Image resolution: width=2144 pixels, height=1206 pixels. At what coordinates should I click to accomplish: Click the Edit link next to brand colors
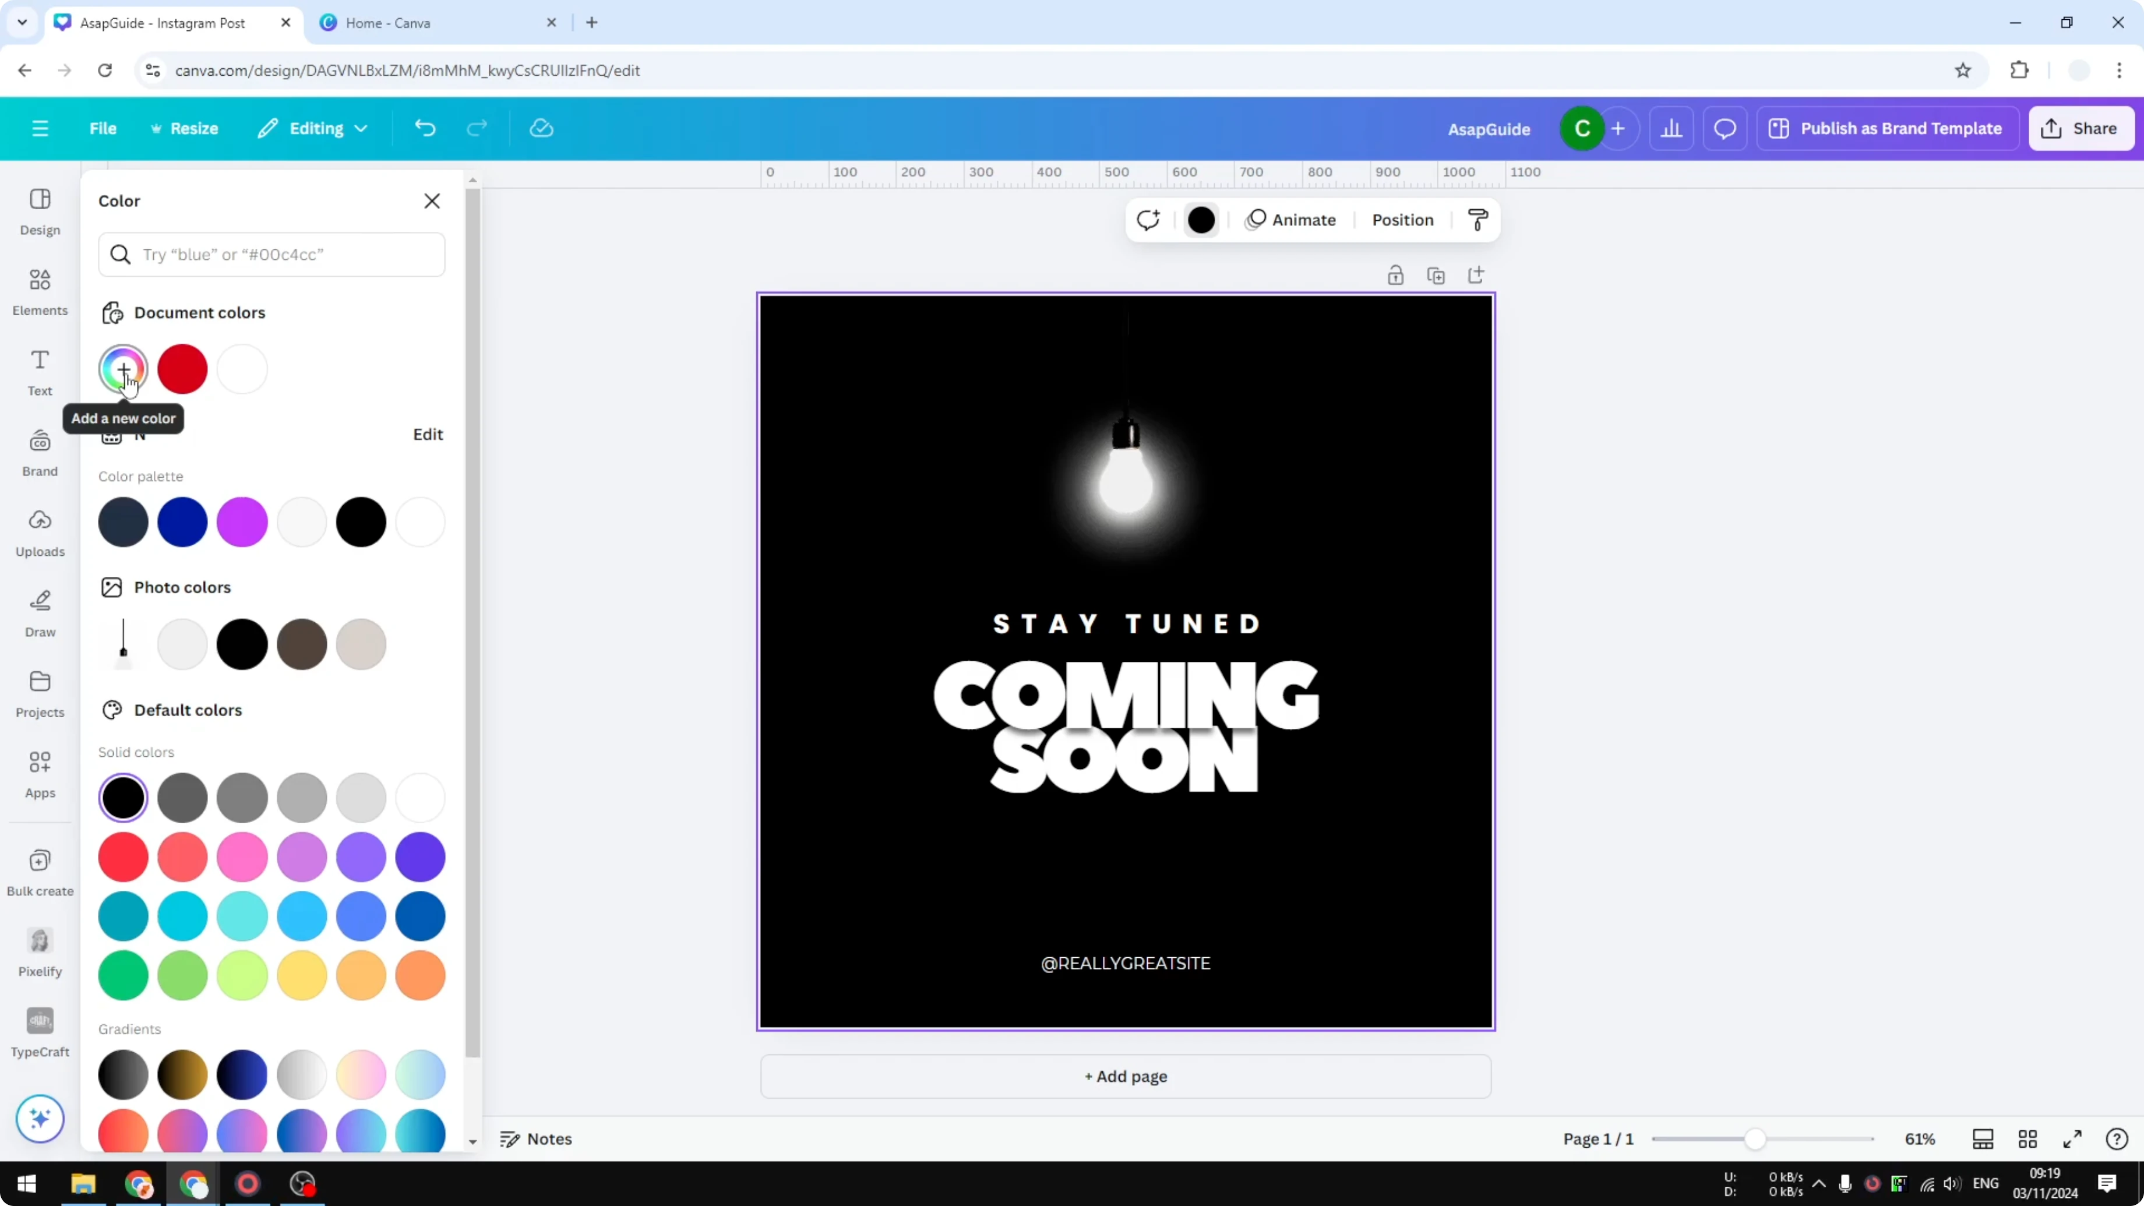(x=427, y=433)
